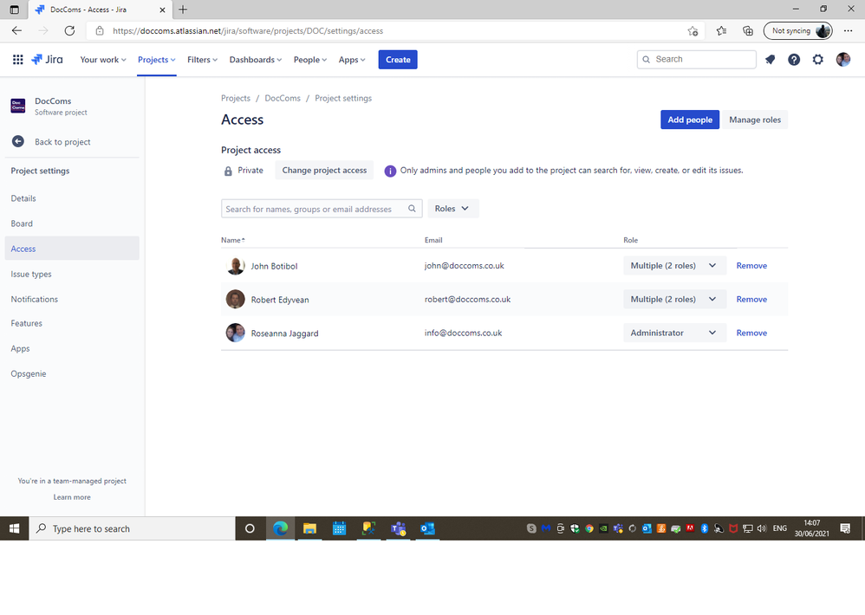Click the Windows Start button
The width and height of the screenshot is (865, 615).
[x=15, y=528]
